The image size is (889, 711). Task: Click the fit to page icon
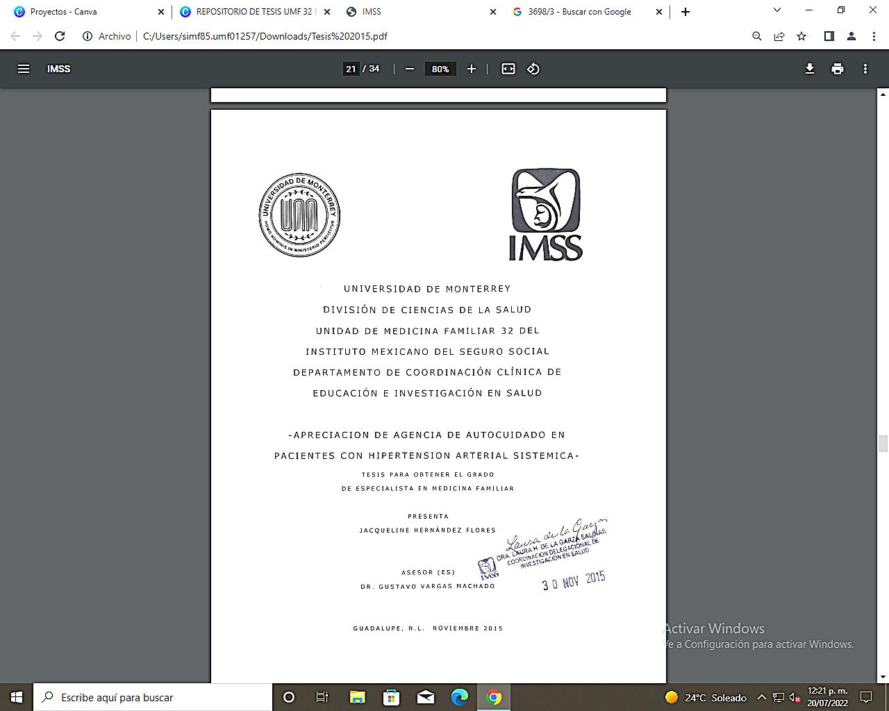508,69
